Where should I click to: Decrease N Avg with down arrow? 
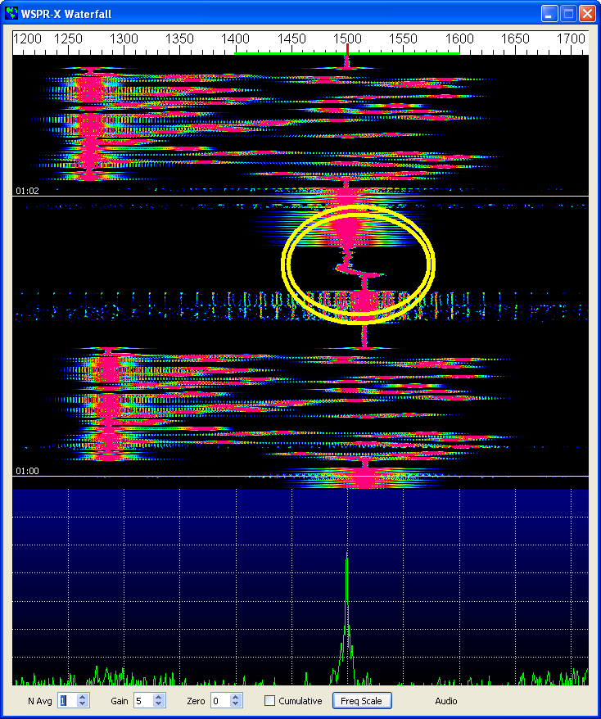coord(82,704)
